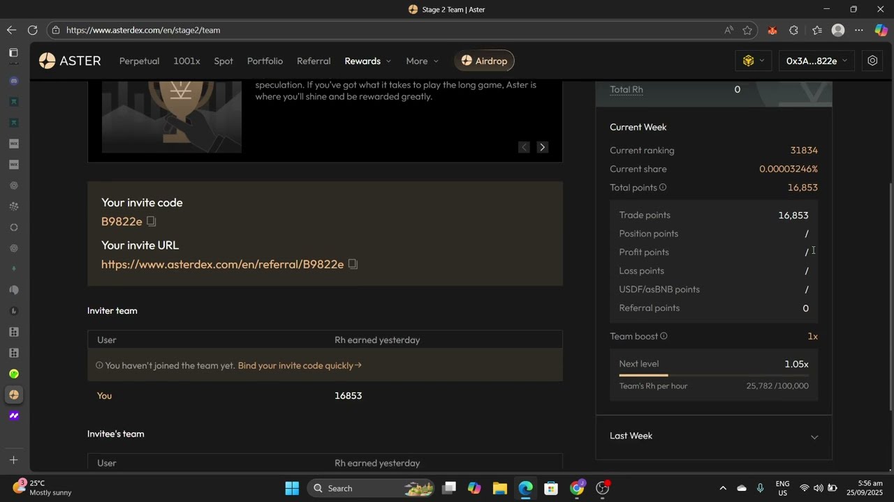Click the invite URL link text

[222, 264]
